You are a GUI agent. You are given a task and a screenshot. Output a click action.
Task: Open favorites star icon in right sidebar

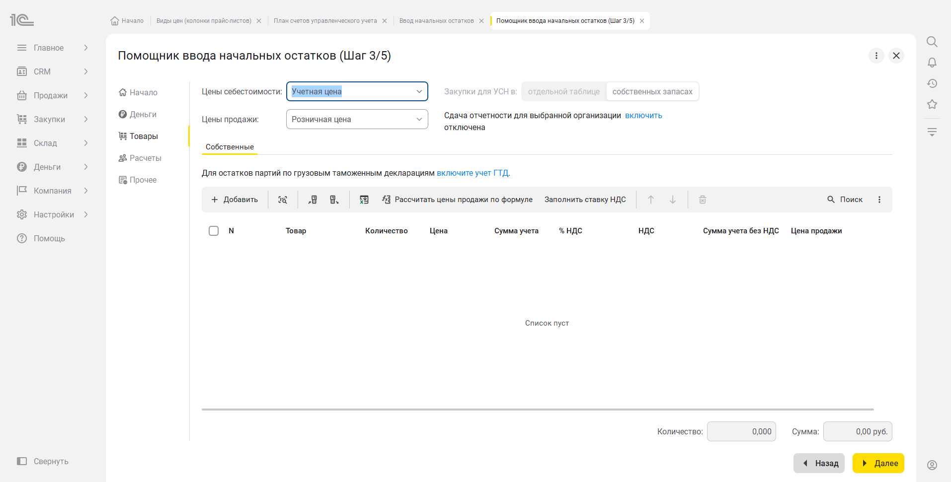click(x=932, y=104)
